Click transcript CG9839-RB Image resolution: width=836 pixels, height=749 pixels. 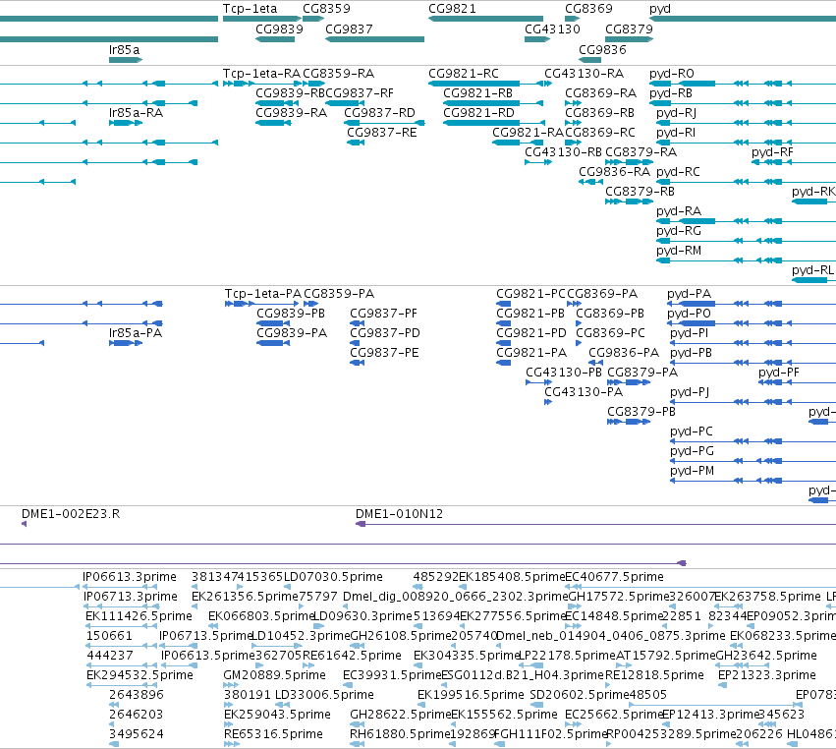tap(290, 93)
